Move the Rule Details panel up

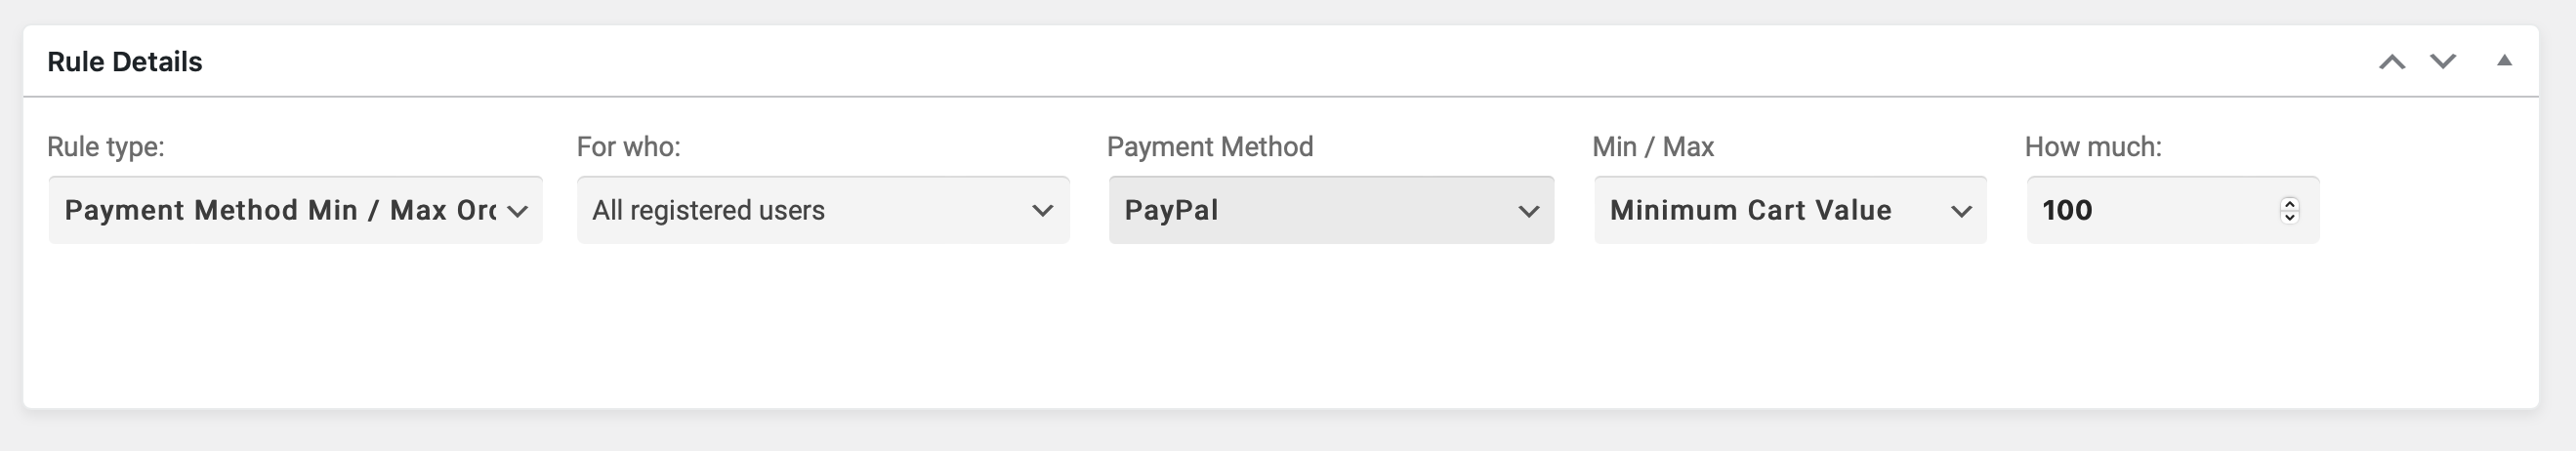(2392, 62)
